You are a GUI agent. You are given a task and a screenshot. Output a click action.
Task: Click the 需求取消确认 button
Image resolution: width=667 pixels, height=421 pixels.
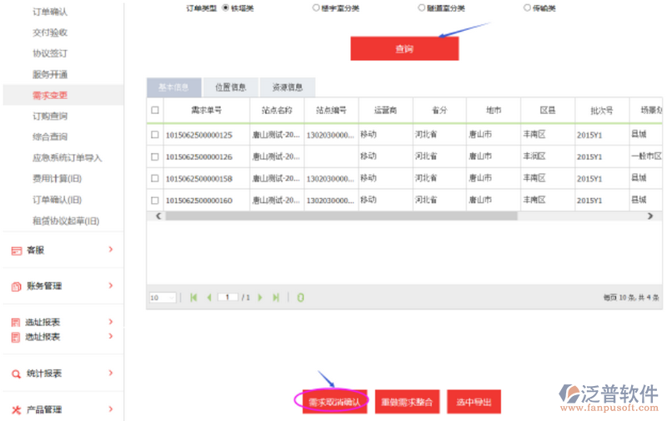334,401
